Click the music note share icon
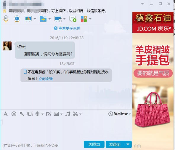The height and width of the screenshot is (150, 175). coord(68,114)
